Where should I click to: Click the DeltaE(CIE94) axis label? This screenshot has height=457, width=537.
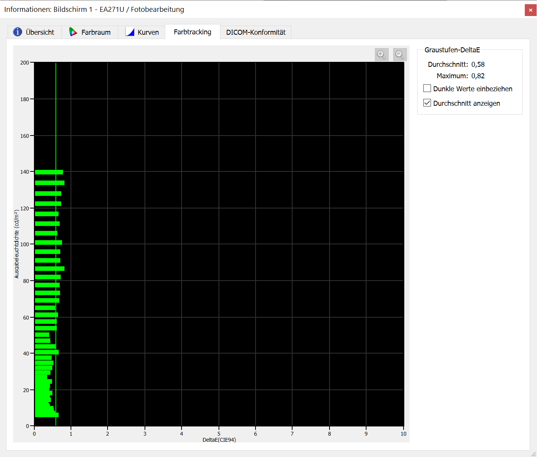(219, 440)
